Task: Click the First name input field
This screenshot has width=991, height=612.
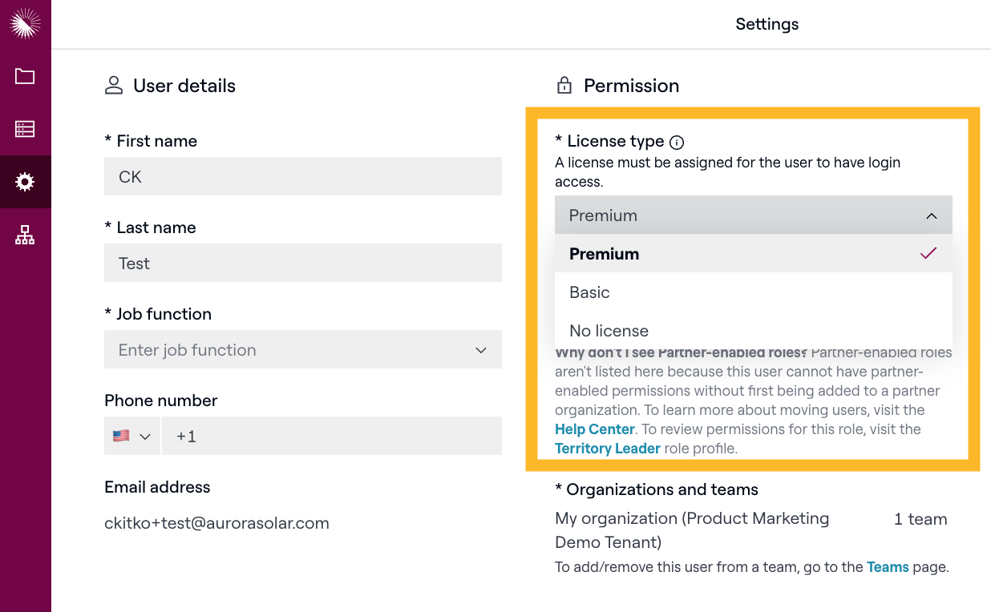Action: coord(302,177)
